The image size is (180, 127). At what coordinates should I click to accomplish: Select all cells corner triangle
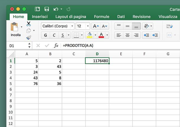pyautogui.click(x=12, y=54)
